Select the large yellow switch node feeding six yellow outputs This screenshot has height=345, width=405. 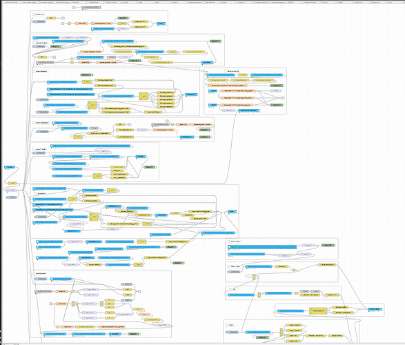[144, 96]
